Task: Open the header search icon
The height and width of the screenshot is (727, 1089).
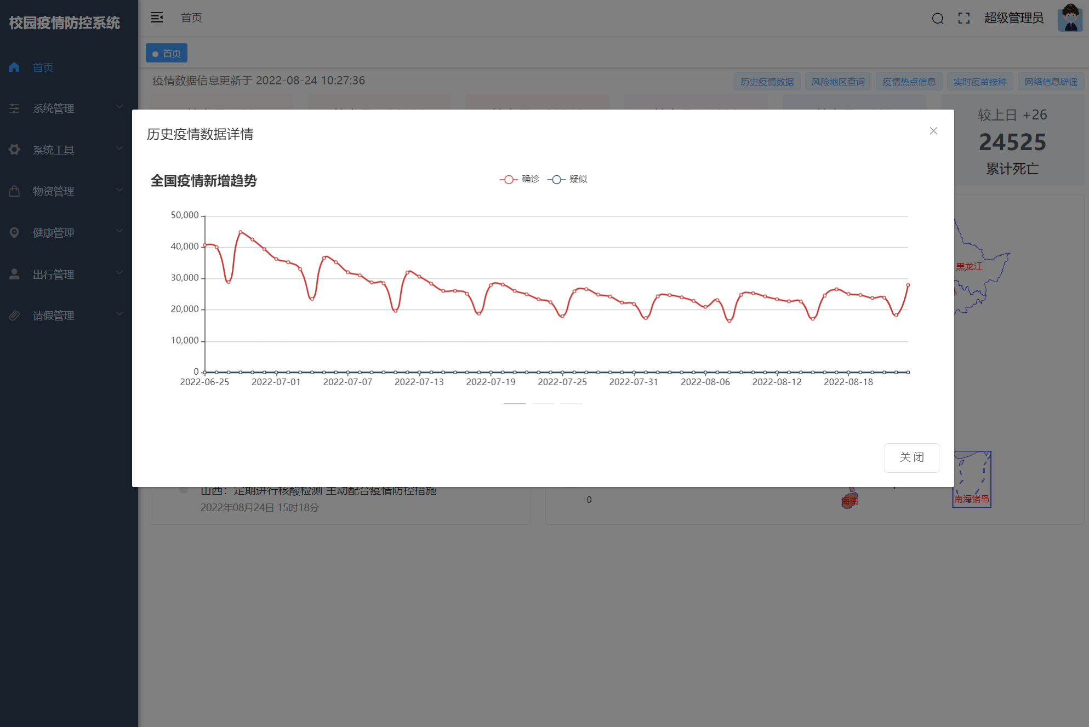Action: tap(938, 19)
